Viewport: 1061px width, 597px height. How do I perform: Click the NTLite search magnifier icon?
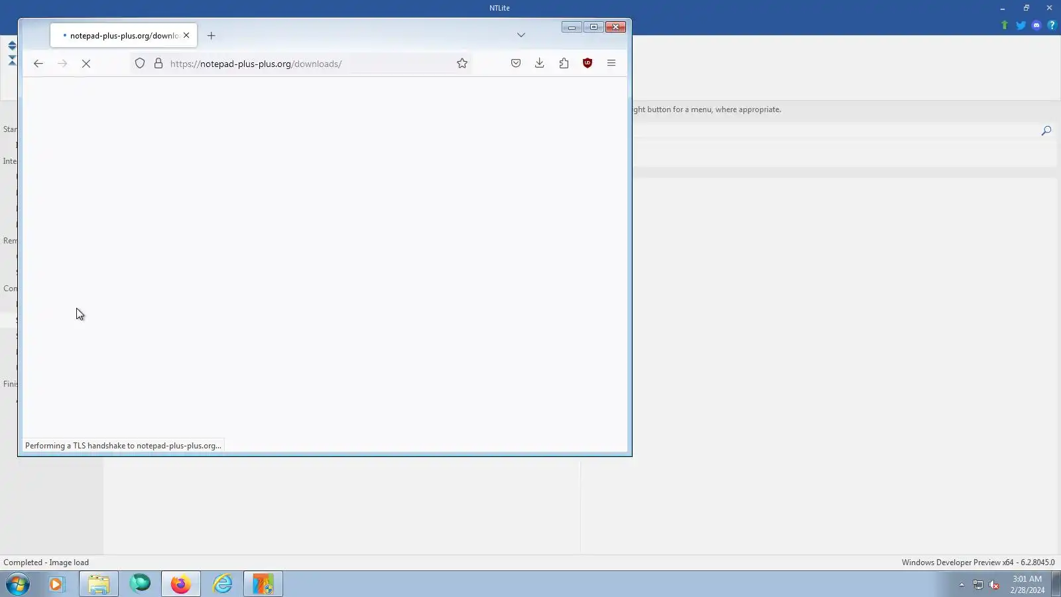pos(1046,131)
